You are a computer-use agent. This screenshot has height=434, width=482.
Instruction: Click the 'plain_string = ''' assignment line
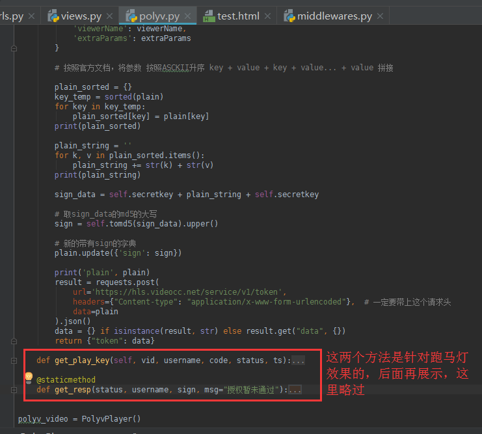click(x=93, y=146)
